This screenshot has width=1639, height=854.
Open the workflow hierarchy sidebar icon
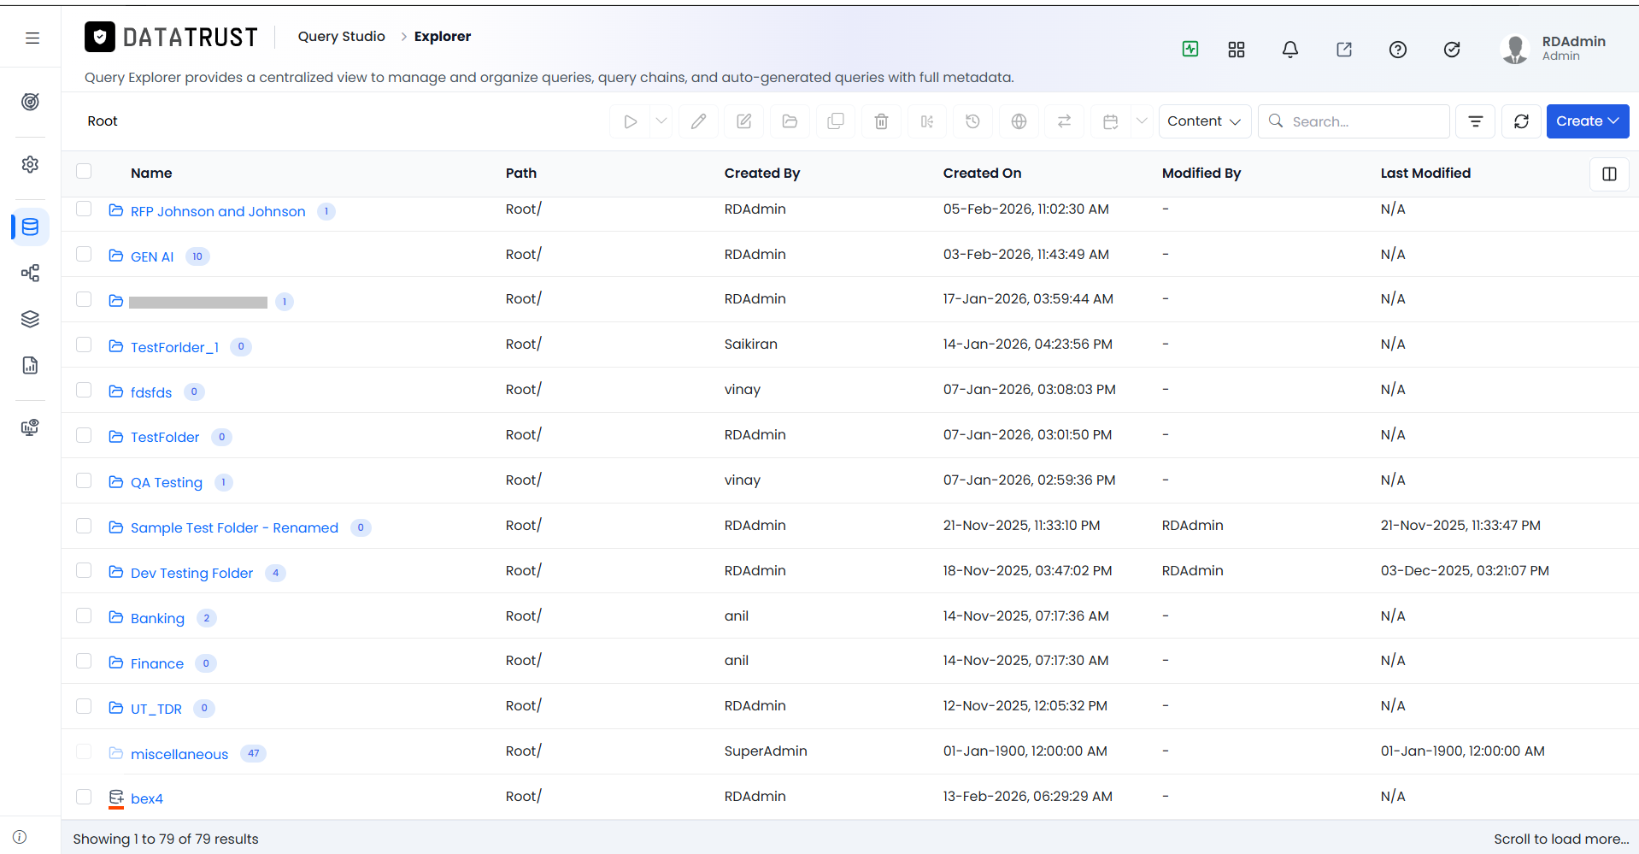click(31, 274)
